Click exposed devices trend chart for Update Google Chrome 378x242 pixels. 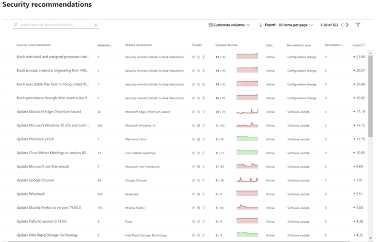[247, 180]
